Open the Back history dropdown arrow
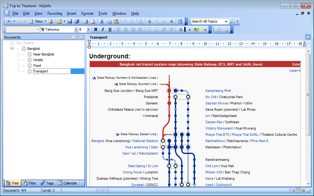314x196 pixels. (x=14, y=21)
